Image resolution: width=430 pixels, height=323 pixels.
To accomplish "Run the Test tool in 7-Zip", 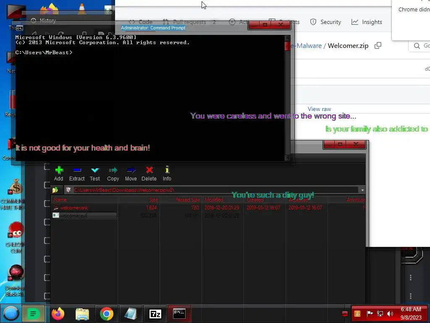I will tap(95, 174).
